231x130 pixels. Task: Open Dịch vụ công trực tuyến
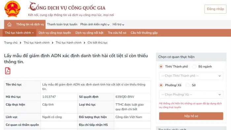click(55, 33)
